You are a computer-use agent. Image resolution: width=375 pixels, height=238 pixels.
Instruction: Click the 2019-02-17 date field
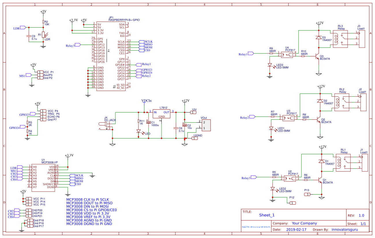pyautogui.click(x=296, y=230)
